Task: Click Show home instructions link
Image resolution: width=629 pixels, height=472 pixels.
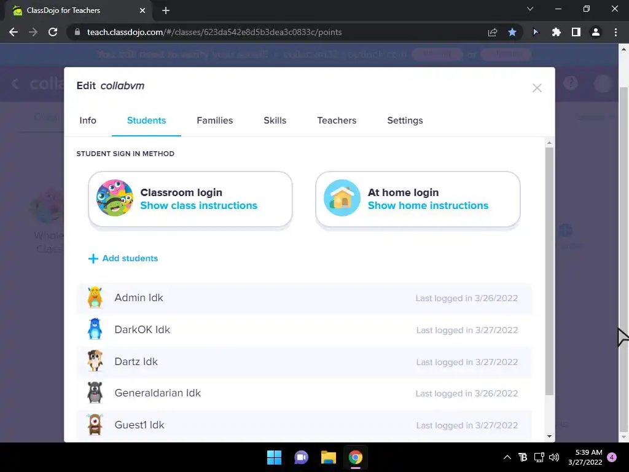Action: click(428, 205)
